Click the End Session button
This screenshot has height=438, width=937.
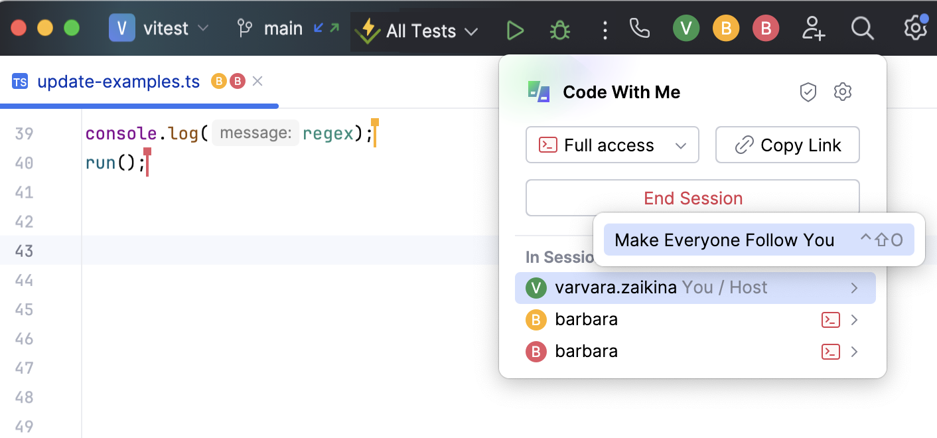(693, 198)
